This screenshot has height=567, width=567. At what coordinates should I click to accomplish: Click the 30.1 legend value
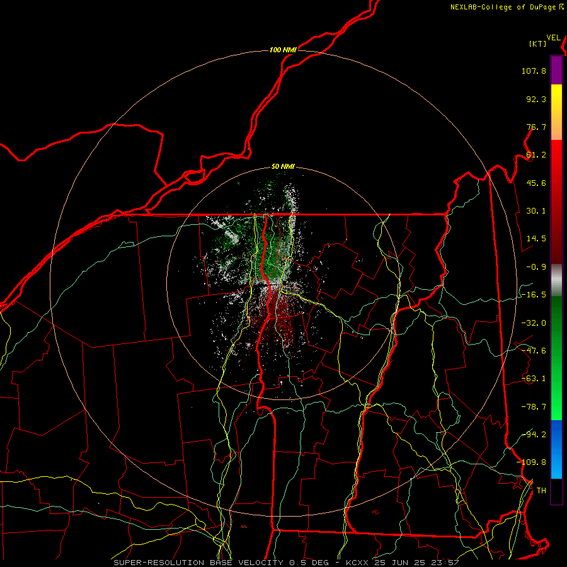[x=536, y=211]
